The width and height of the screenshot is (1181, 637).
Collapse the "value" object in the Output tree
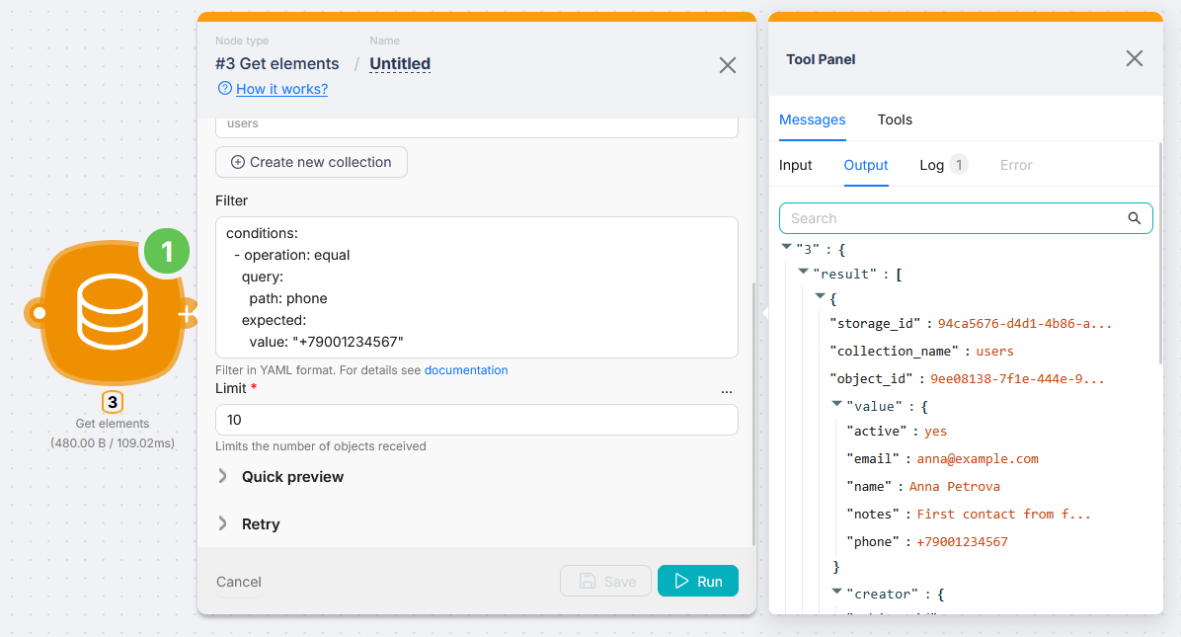coord(836,405)
